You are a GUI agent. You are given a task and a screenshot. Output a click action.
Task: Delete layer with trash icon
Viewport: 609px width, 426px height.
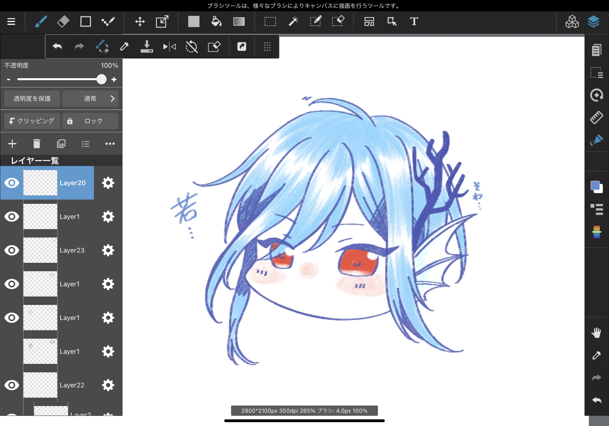click(x=37, y=144)
